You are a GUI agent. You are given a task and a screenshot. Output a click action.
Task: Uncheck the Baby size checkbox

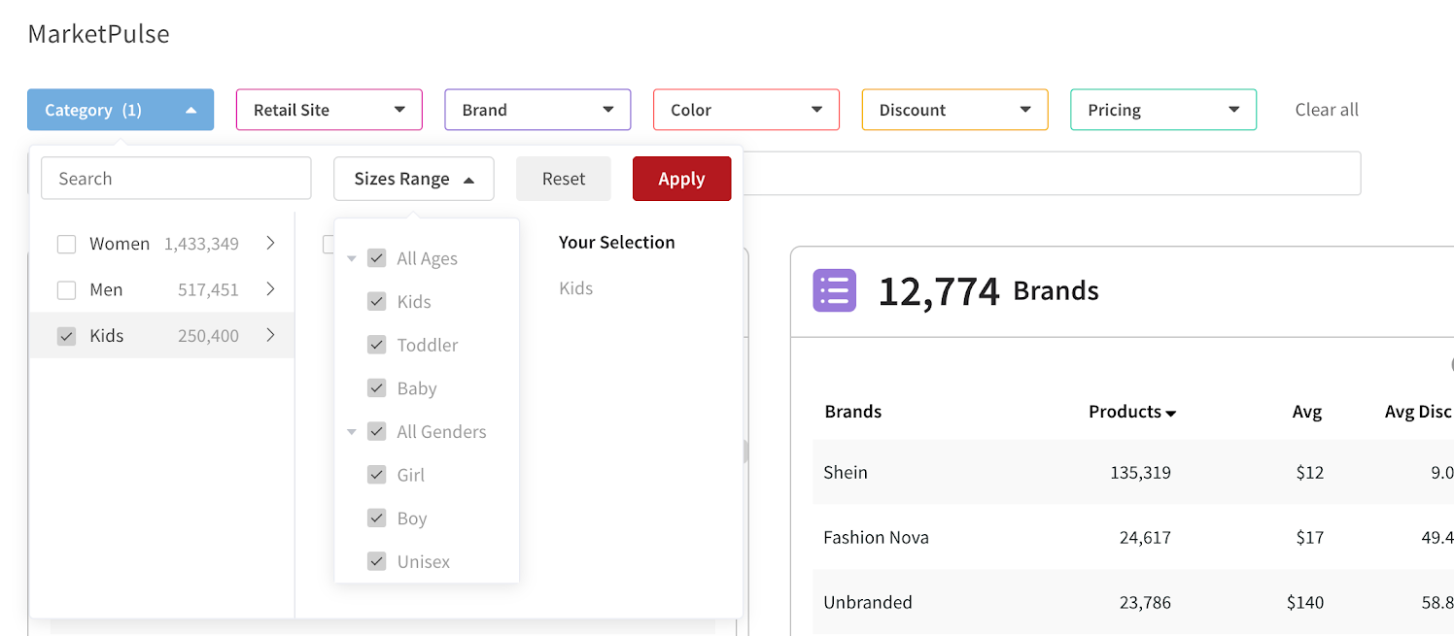click(377, 388)
